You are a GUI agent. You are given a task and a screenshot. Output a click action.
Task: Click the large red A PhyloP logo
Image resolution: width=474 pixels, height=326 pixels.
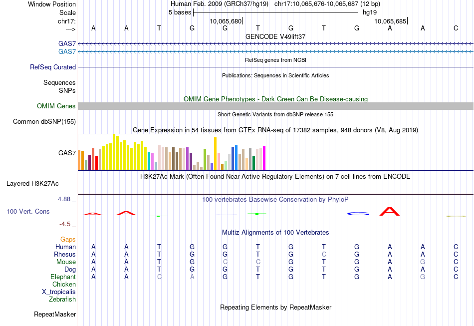(x=389, y=211)
